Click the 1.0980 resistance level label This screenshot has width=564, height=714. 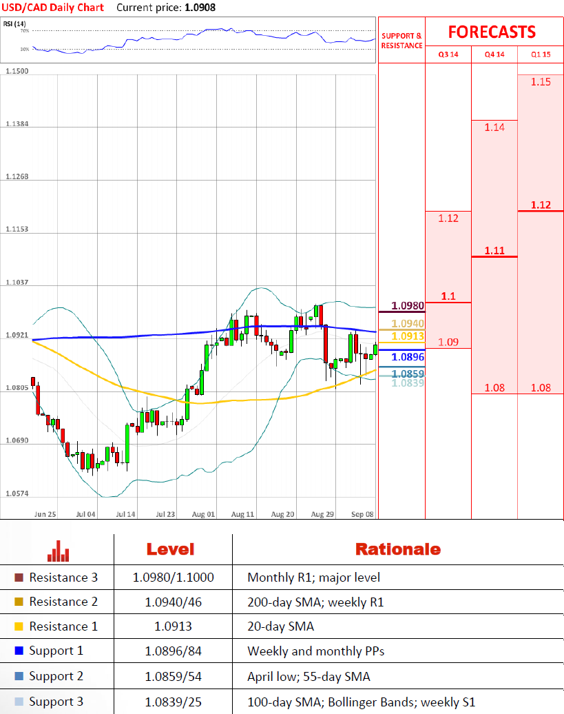click(408, 305)
